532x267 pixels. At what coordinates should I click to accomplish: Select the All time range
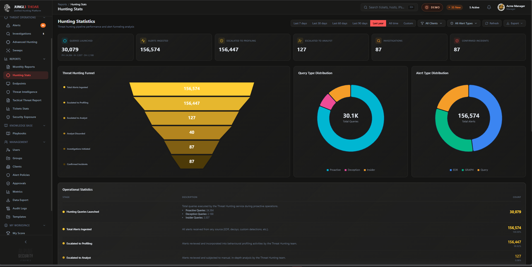coord(393,23)
